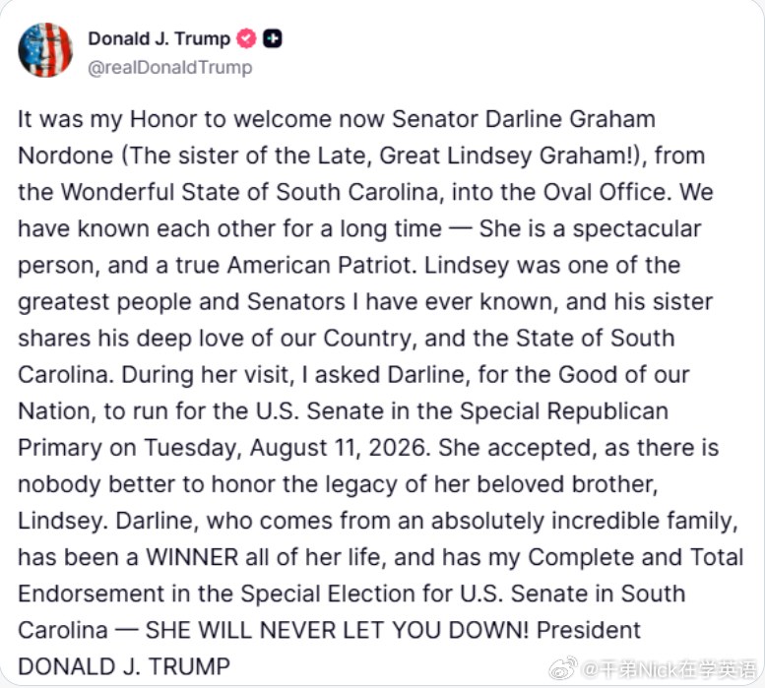
Task: Click 'Nordone' at start of second line
Action: pos(66,156)
